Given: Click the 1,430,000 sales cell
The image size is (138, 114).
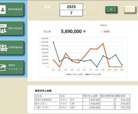Looking at the screenshot, I should click(91, 103).
